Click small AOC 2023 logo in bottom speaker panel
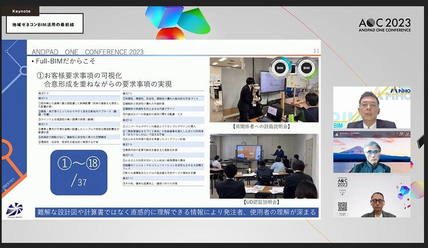Screen dimensions: 428x248 342,183
